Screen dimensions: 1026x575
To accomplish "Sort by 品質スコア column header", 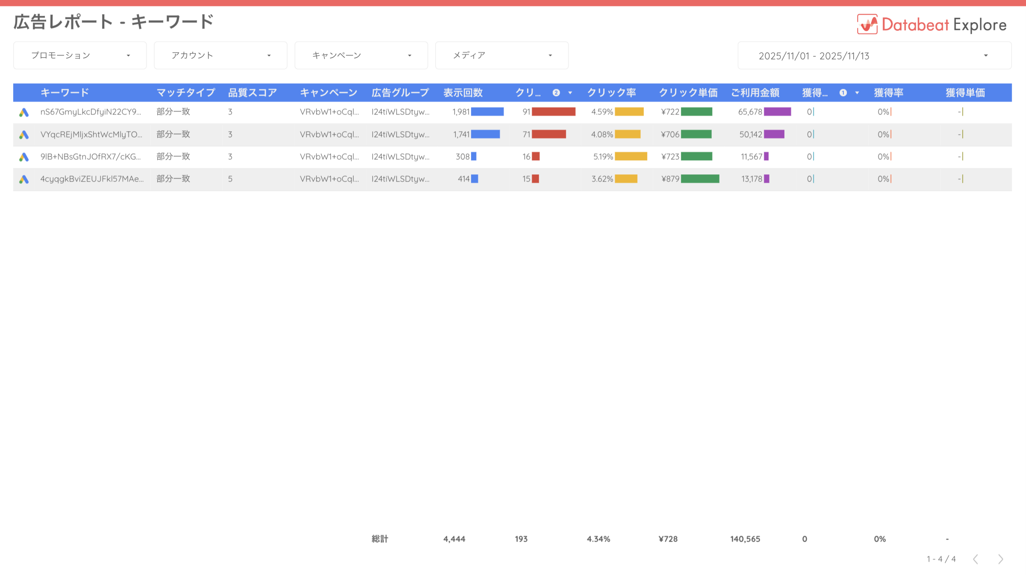I will [x=252, y=93].
